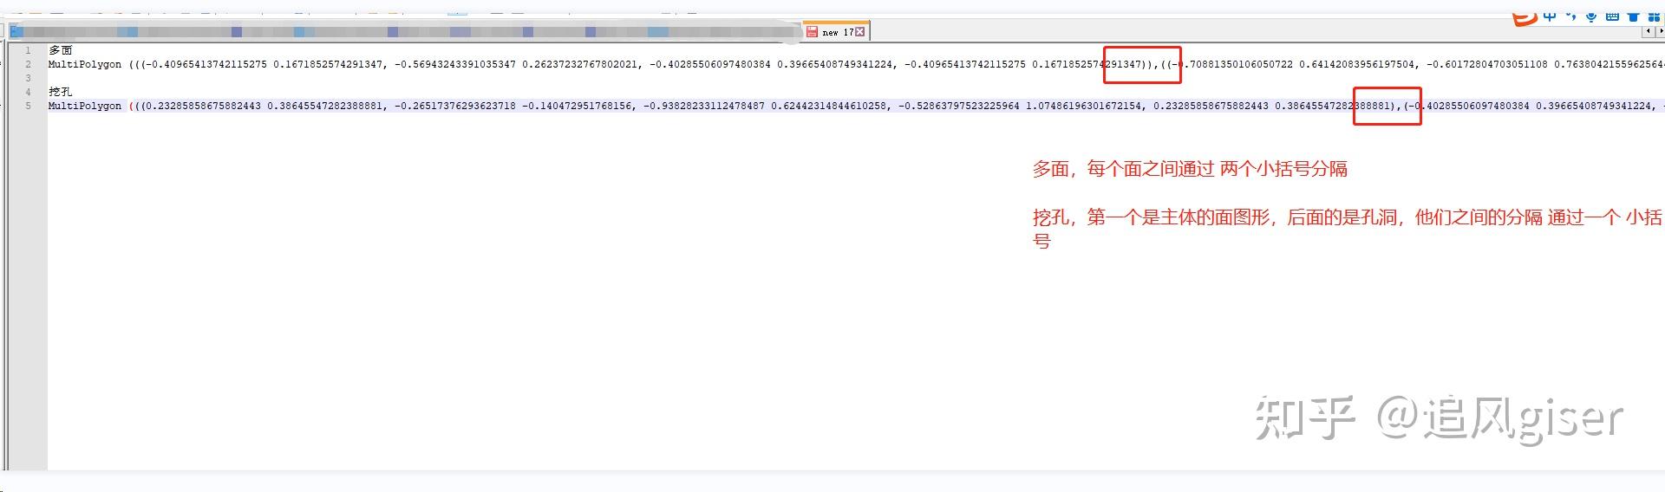Viewport: 1665px width, 492px height.
Task: Toggle Chinese punctuation mode in IME bar
Action: [x=1571, y=16]
